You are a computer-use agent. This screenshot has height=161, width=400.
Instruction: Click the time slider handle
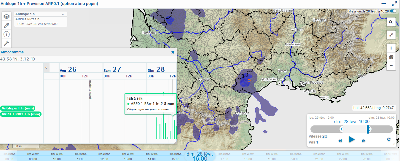pyautogui.click(x=368, y=129)
